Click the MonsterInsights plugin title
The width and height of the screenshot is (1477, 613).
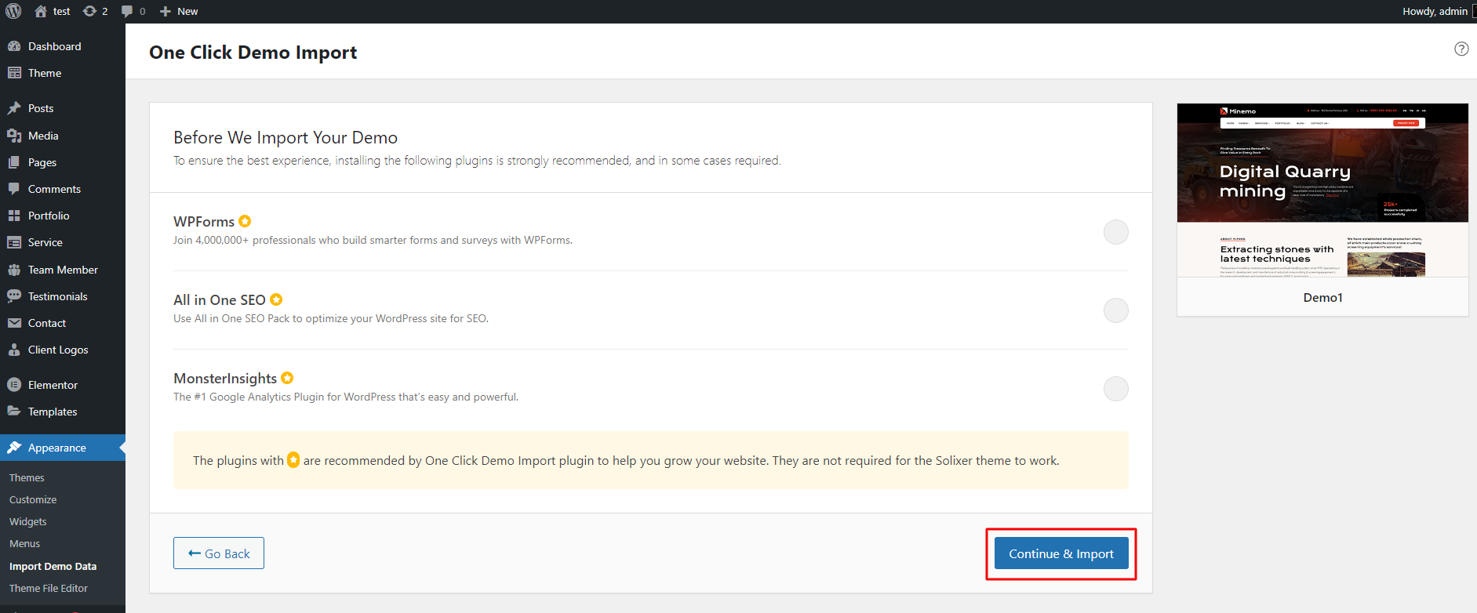(225, 379)
